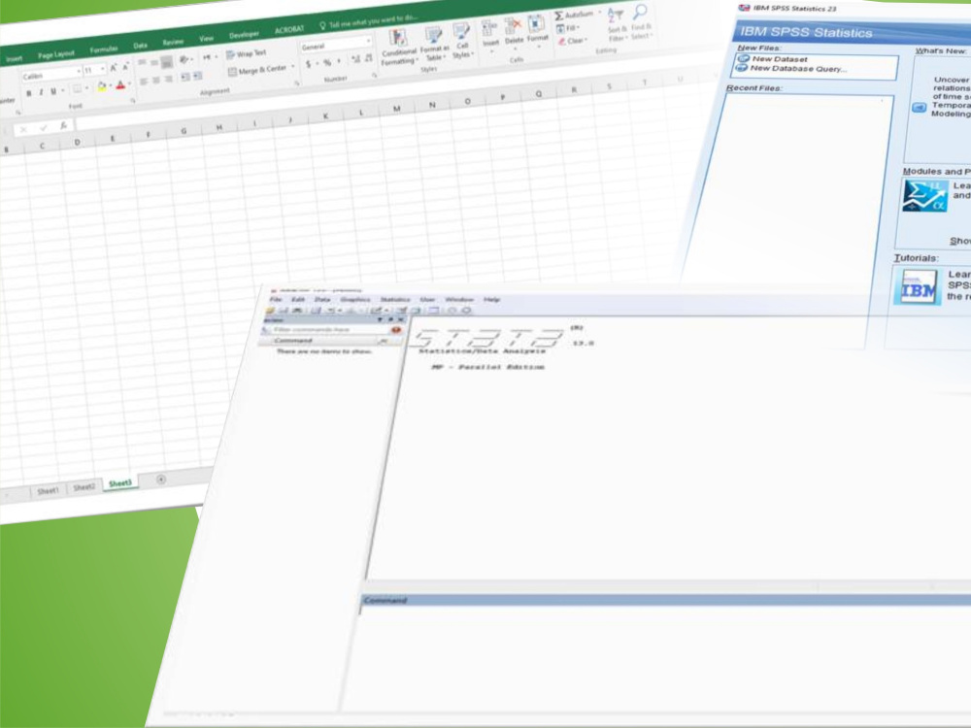971x728 pixels.
Task: Align text left in Excel
Action: [x=144, y=82]
